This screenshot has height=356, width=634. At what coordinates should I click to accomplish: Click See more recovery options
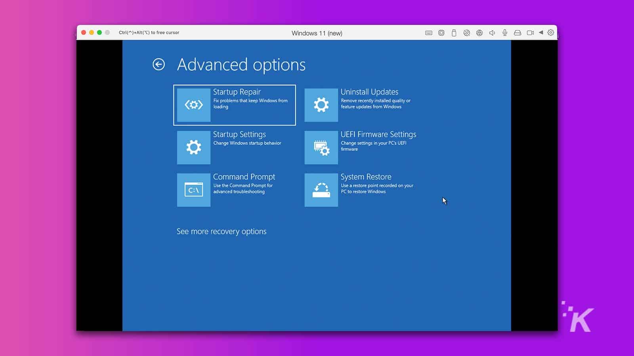coord(222,231)
